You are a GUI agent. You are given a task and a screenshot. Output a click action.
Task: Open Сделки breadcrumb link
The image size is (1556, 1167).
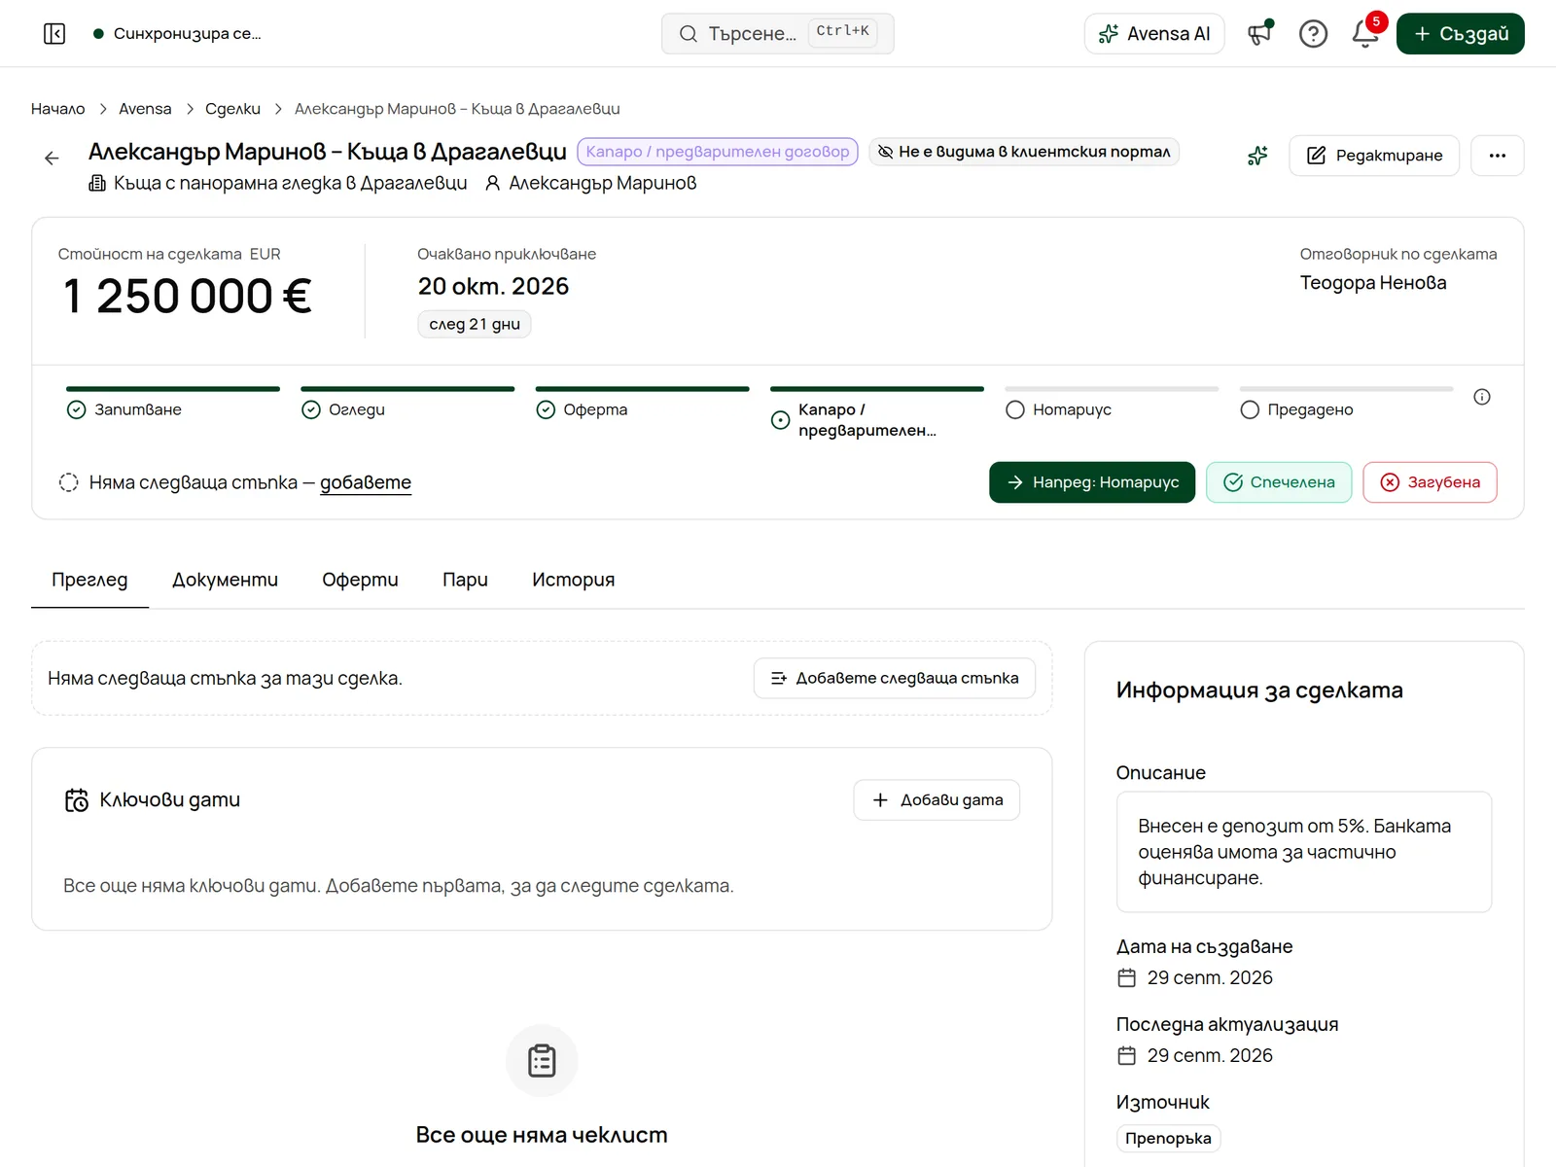pyautogui.click(x=232, y=109)
